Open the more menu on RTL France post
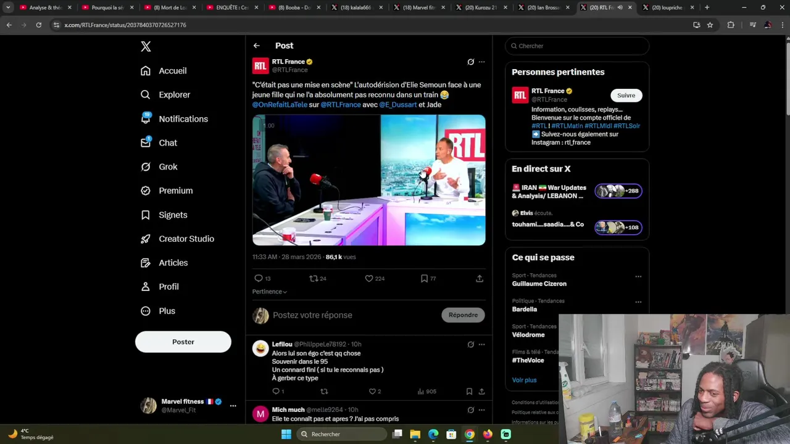Screen dimensions: 790x444 482,62
